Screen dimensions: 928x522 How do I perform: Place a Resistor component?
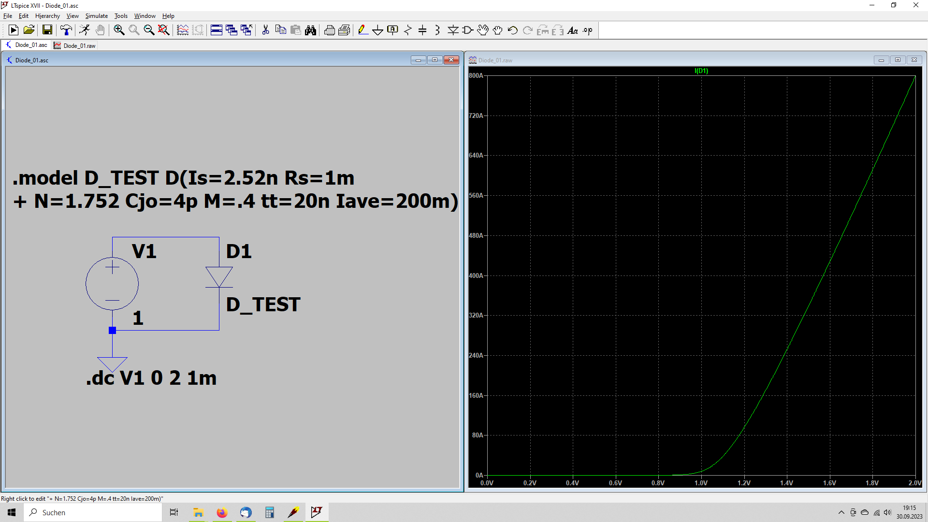408,30
